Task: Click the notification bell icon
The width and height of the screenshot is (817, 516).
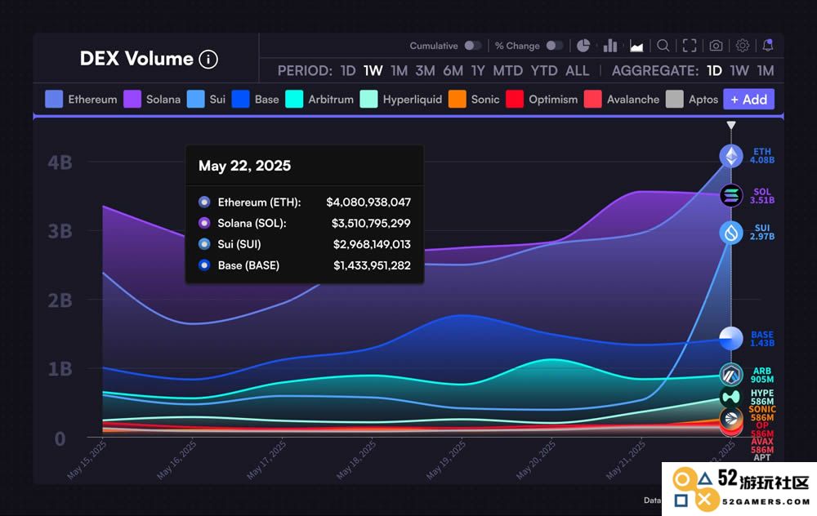Action: click(x=768, y=45)
